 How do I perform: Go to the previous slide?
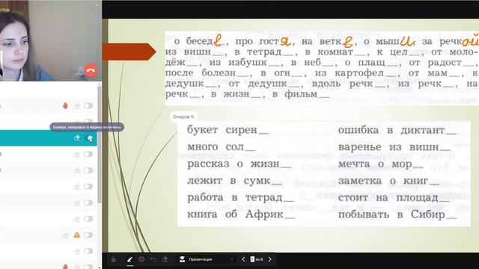pos(243,259)
